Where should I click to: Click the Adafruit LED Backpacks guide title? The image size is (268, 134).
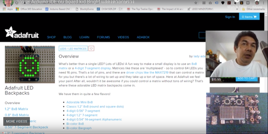19,90
